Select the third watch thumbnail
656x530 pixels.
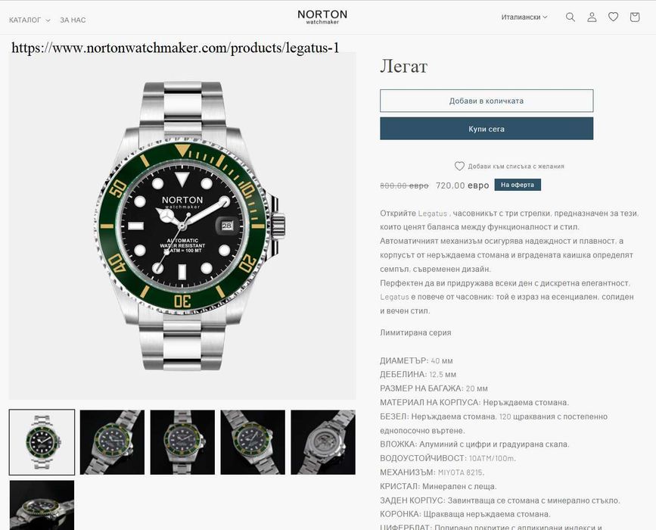coord(182,442)
